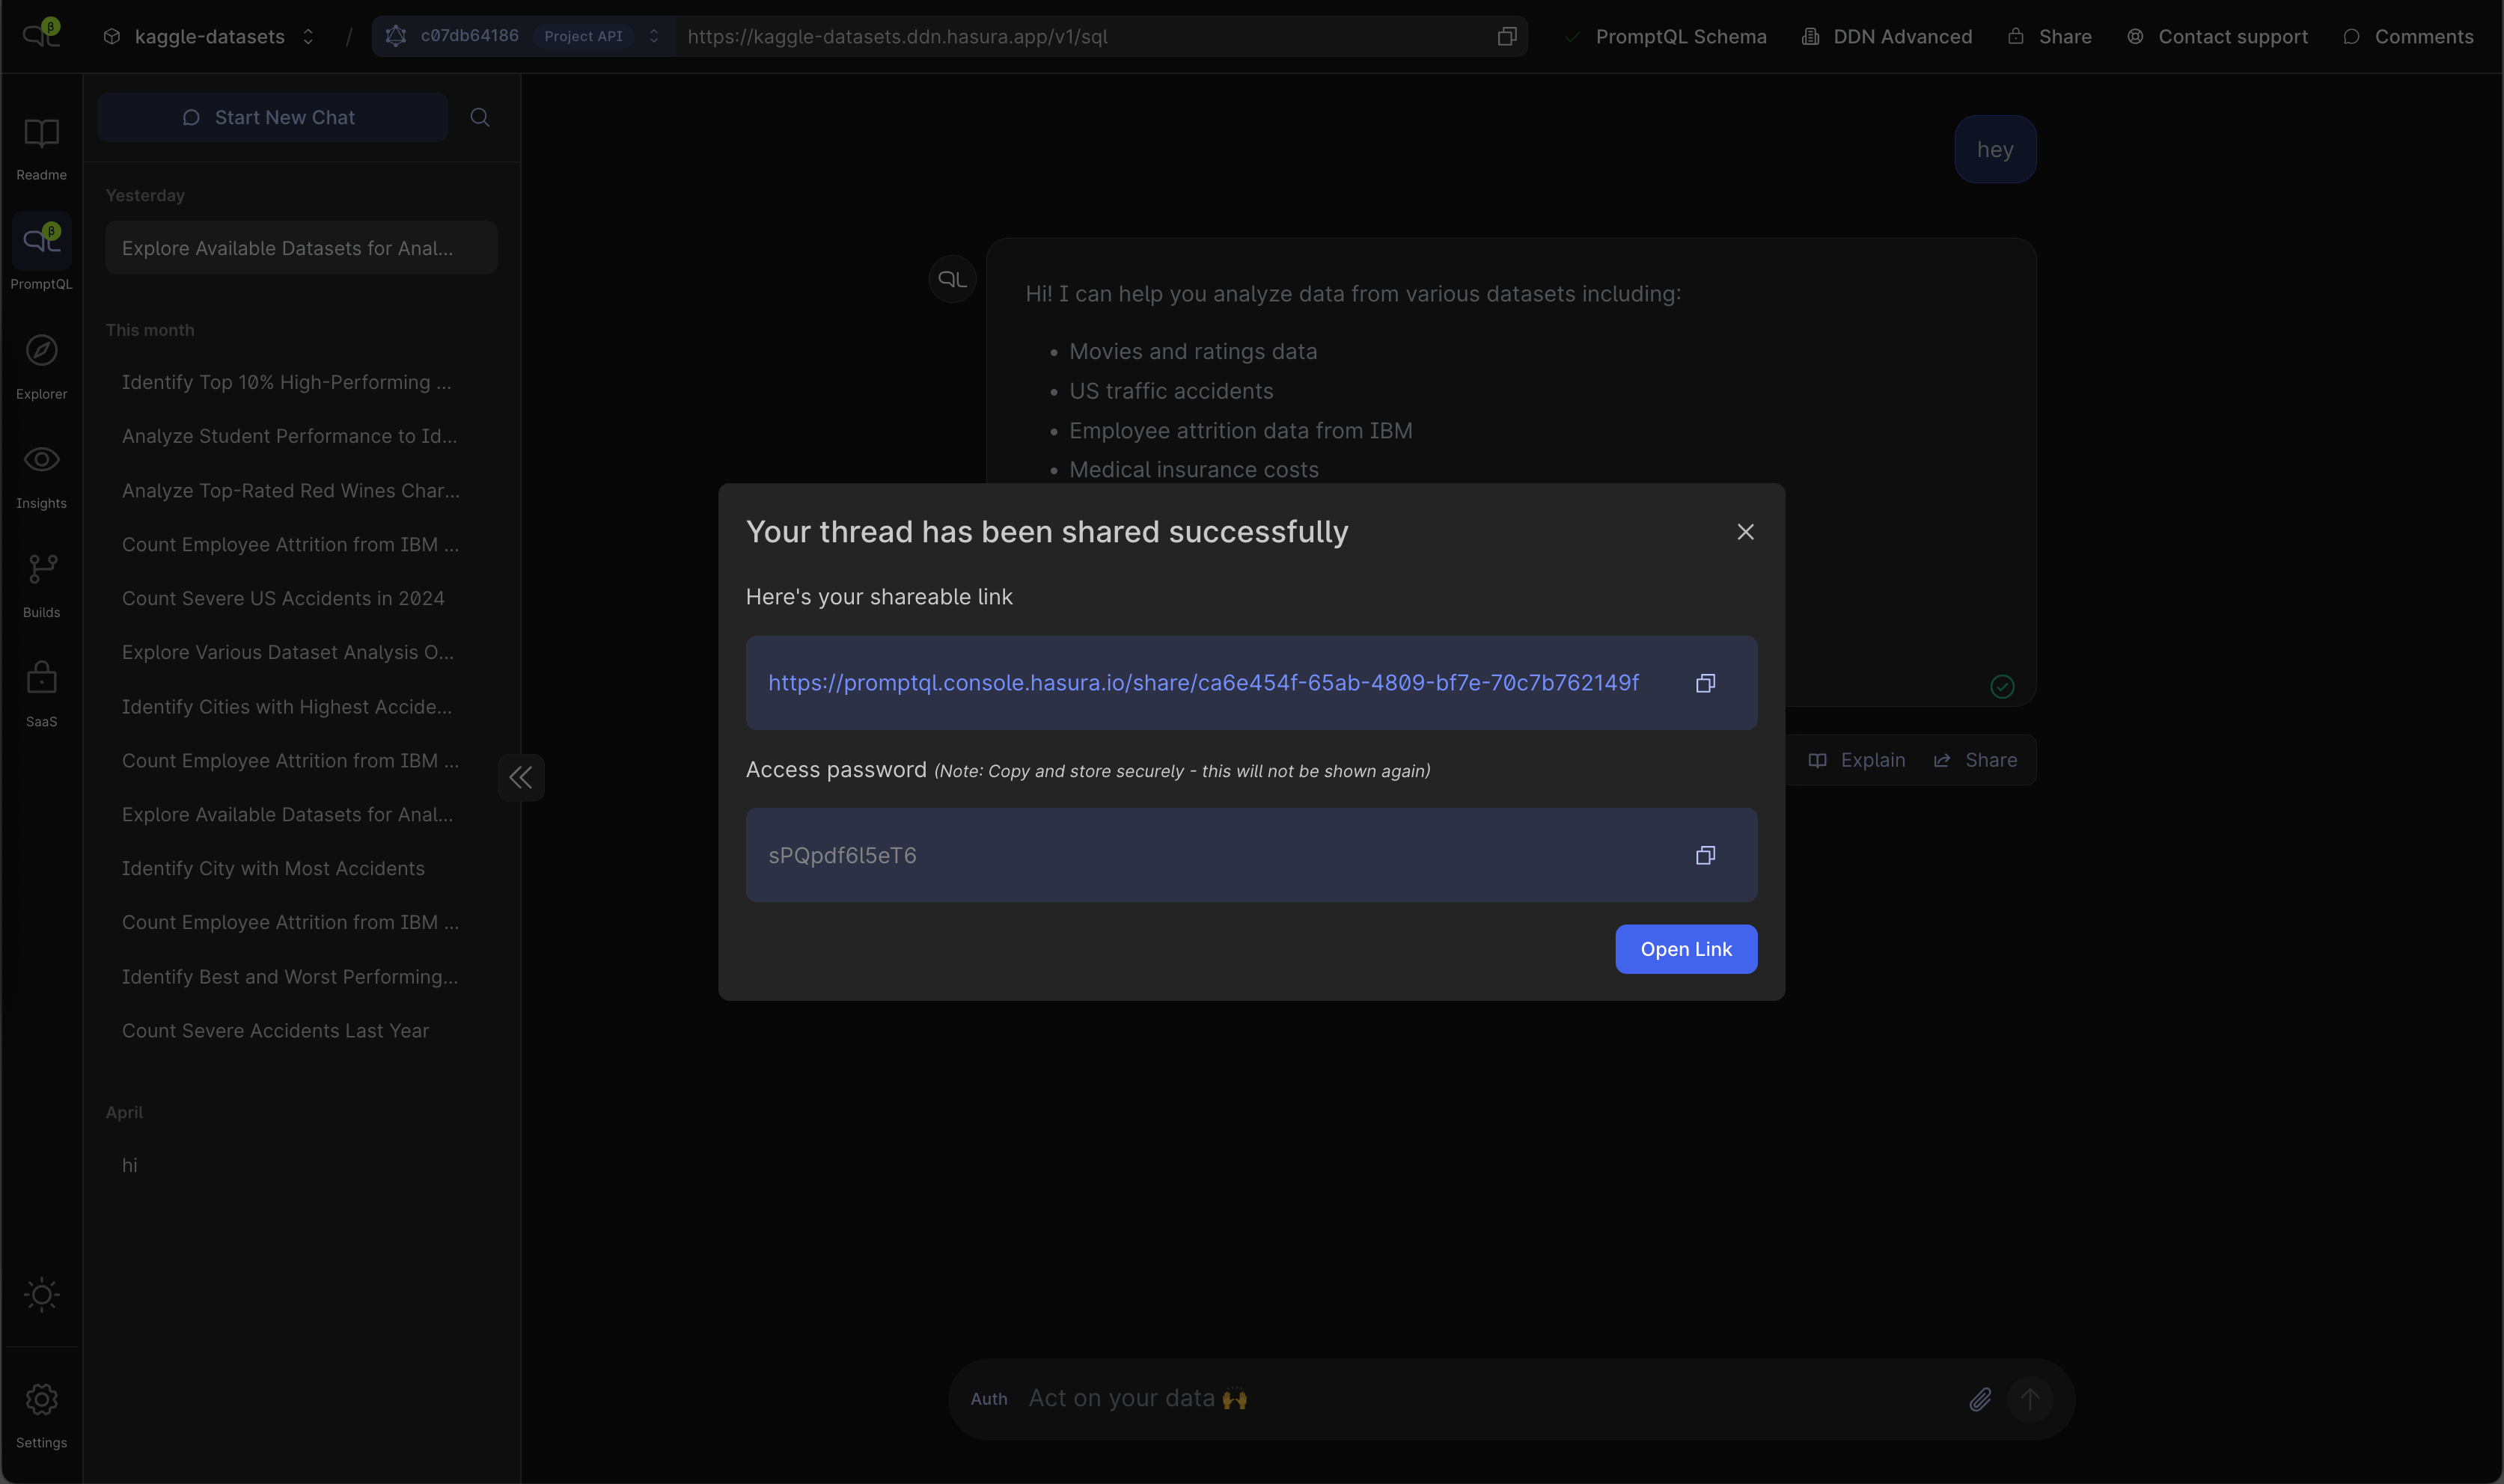Select 'Count Severe US Accidents in 2024' thread
2504x1484 pixels.
pos(283,598)
